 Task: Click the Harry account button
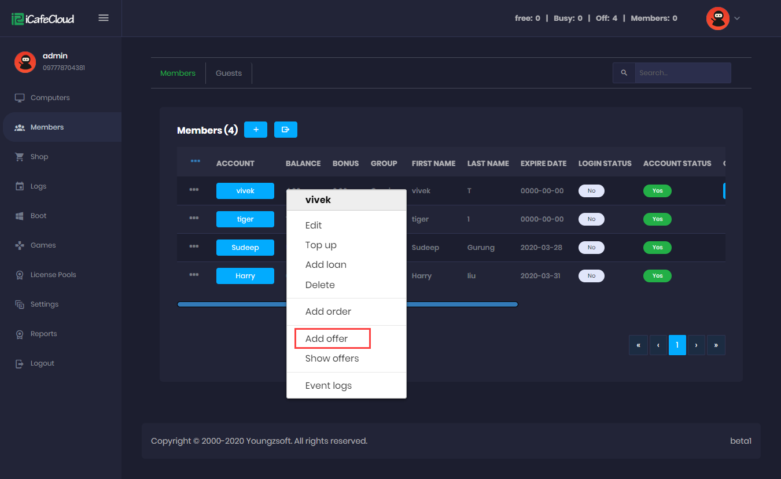pyautogui.click(x=245, y=276)
